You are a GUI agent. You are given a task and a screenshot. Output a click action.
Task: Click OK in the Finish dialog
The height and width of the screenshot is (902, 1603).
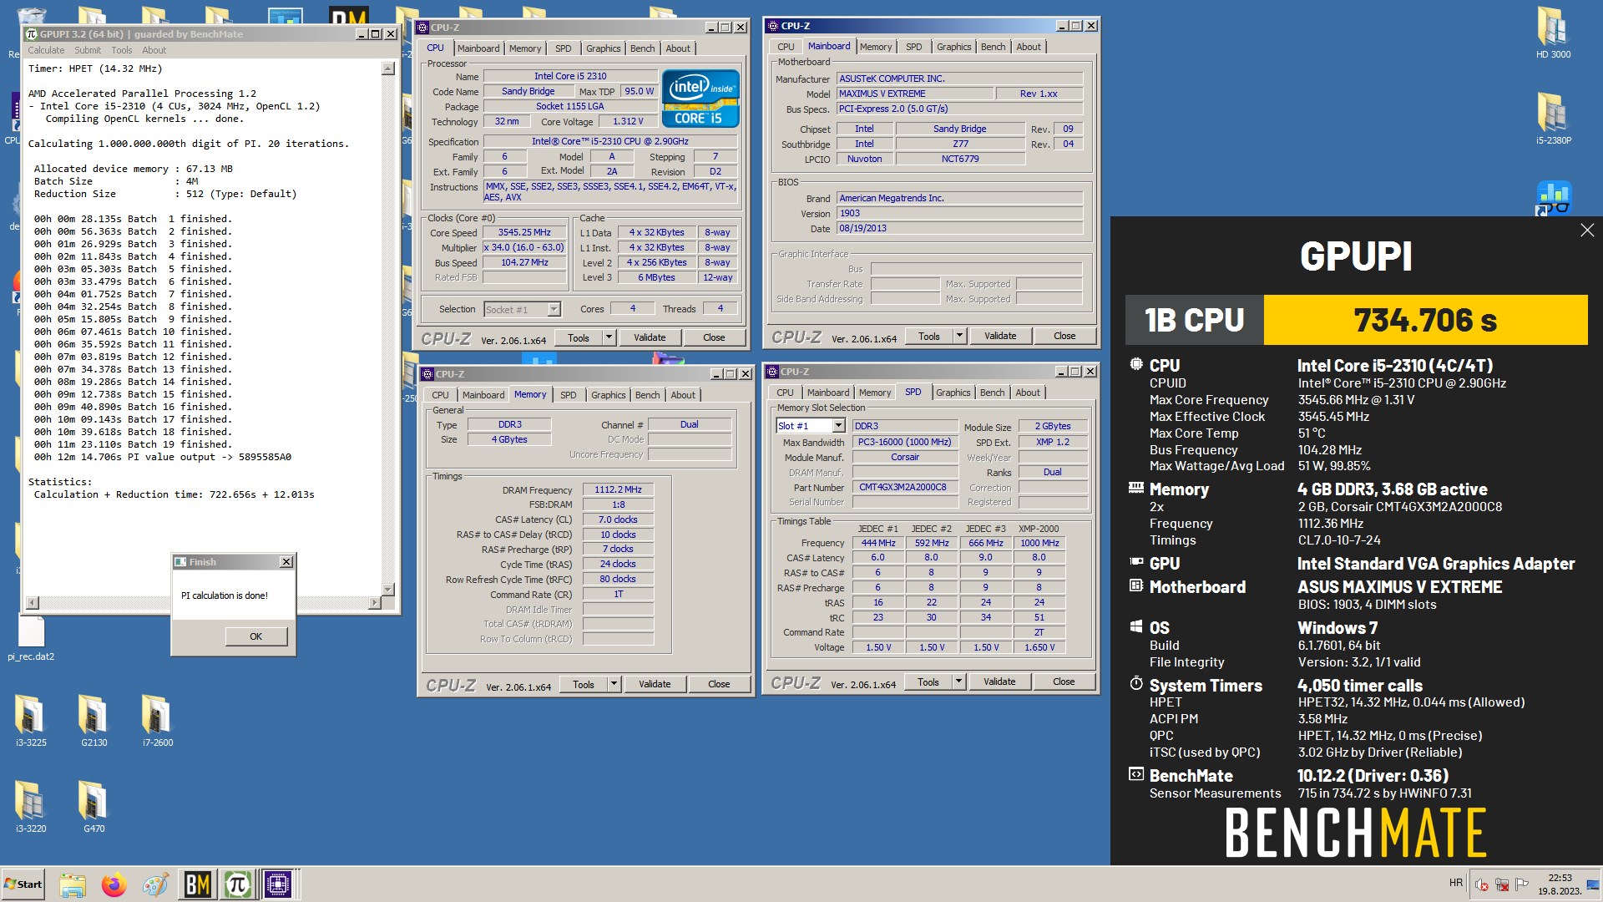pyautogui.click(x=256, y=636)
